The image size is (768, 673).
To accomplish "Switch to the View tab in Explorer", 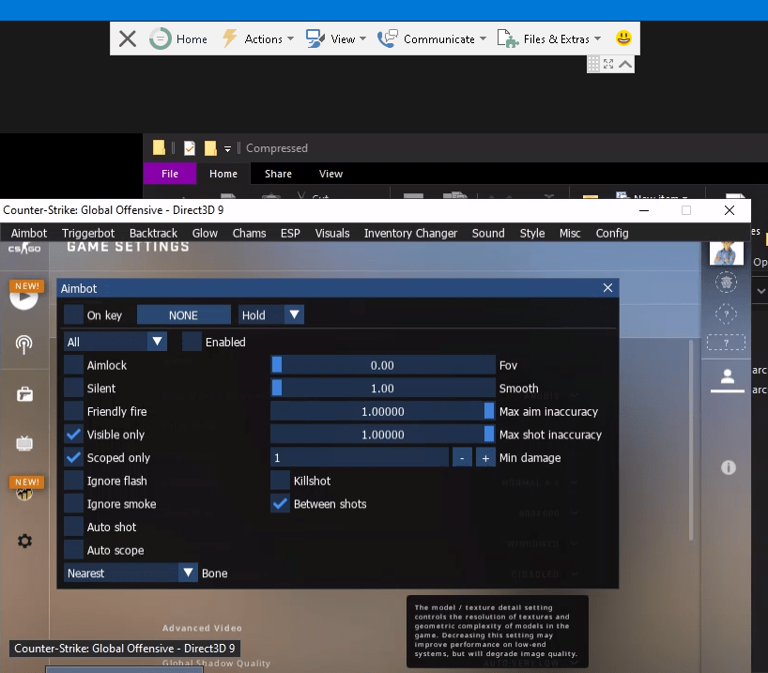I will coord(330,174).
